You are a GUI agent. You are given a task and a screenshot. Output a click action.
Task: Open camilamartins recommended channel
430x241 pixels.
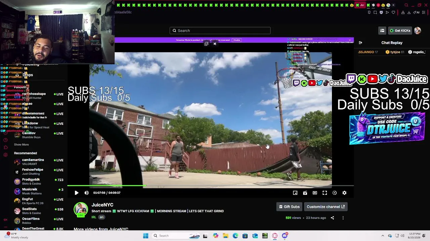click(39, 162)
